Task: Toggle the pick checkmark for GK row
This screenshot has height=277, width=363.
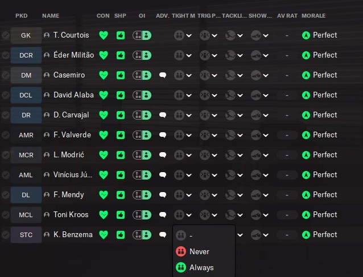Action: (x=5, y=35)
